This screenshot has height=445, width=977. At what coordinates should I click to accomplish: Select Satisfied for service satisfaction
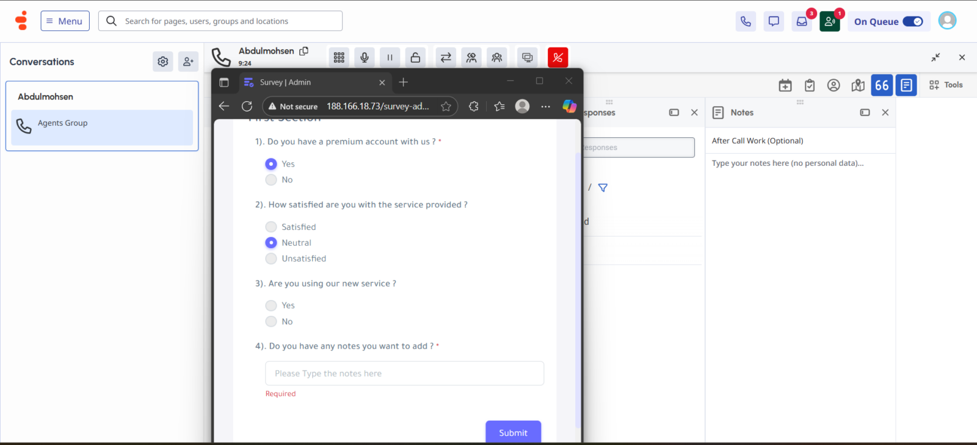tap(271, 227)
